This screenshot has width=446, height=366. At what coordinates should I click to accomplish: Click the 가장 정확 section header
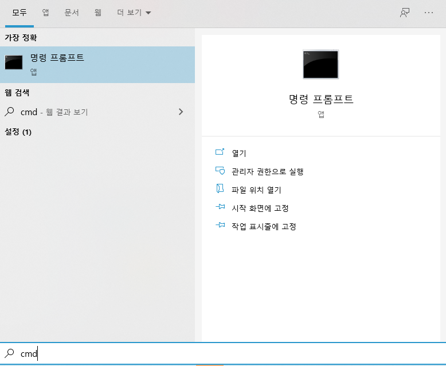pos(21,37)
